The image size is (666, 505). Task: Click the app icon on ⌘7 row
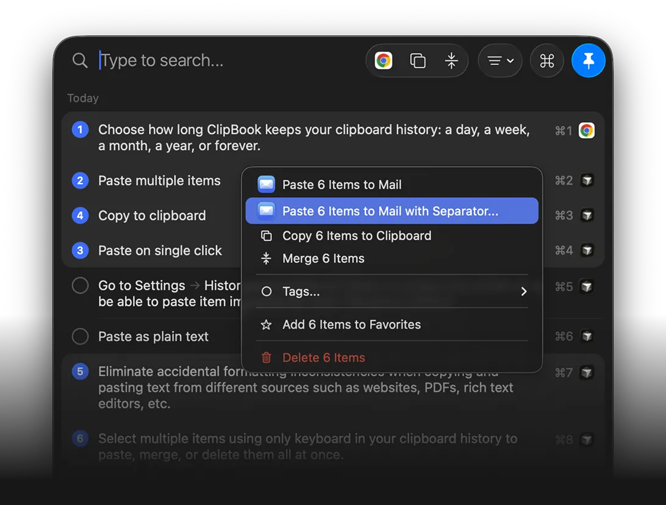[587, 373]
